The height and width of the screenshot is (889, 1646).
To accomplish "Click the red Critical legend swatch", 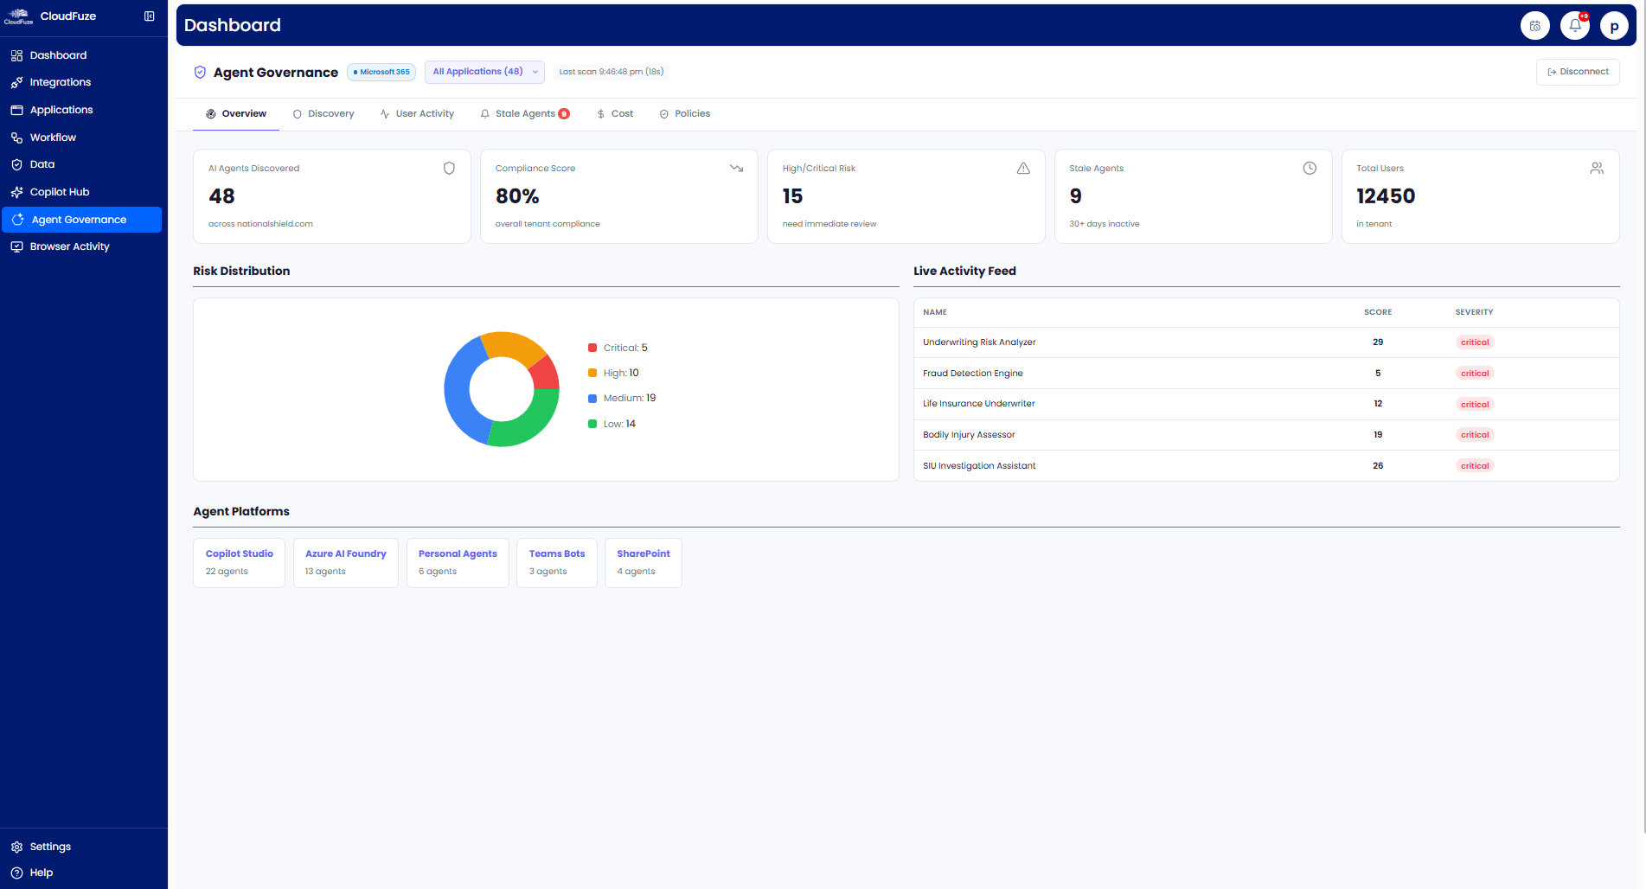I will 592,348.
